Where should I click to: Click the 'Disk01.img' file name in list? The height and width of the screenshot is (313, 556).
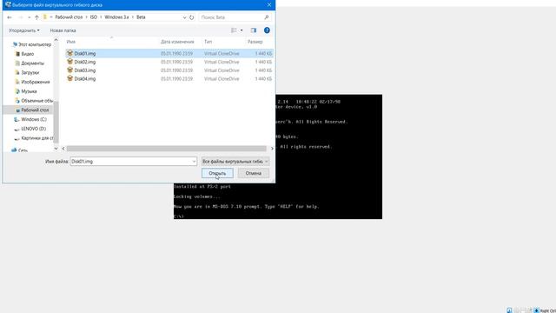pos(85,54)
